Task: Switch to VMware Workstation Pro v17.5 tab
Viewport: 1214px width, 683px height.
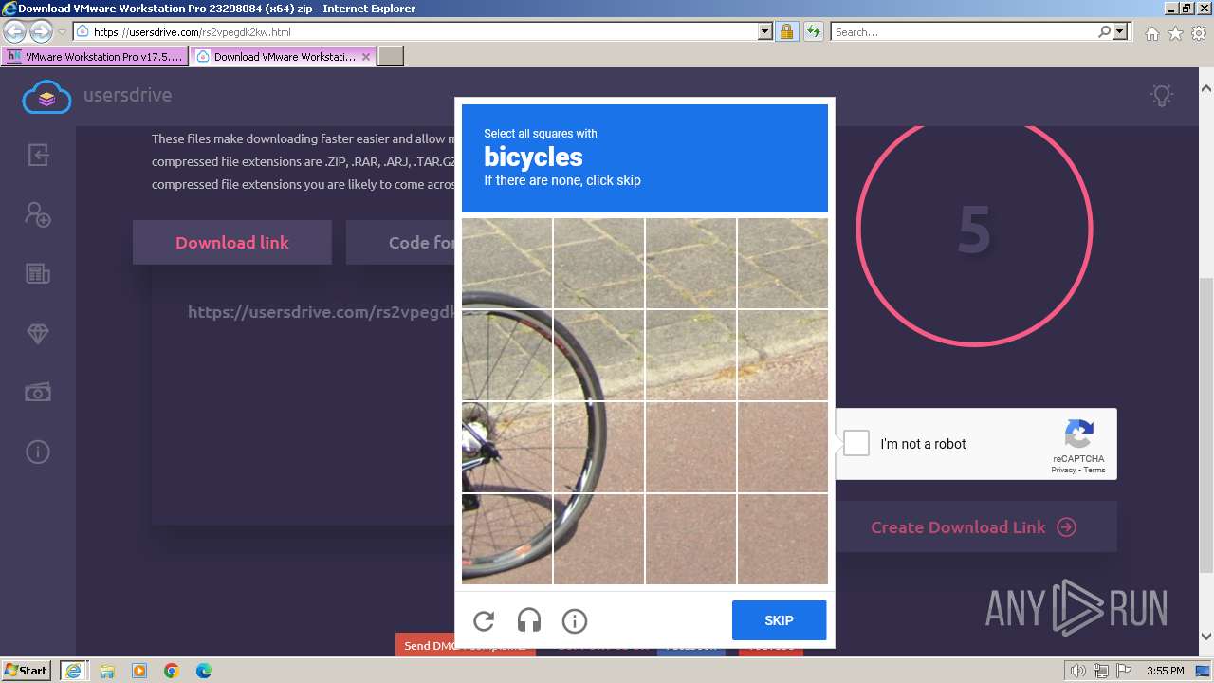Action: [95, 57]
